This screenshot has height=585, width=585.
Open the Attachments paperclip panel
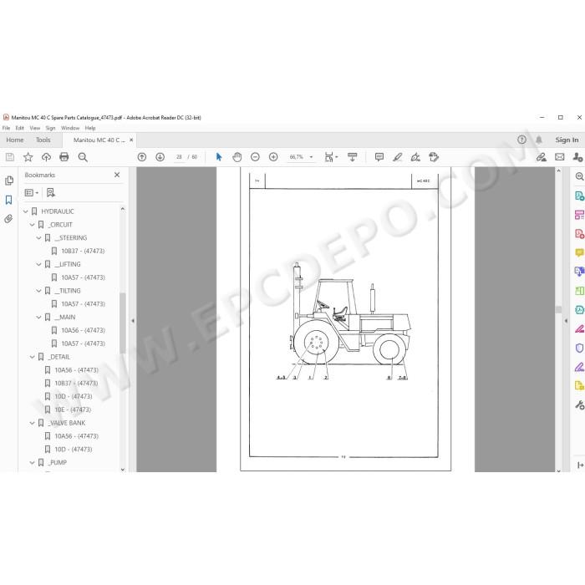pos(8,219)
